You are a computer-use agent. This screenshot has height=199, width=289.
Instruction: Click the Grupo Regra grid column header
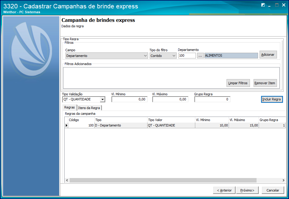272,120
